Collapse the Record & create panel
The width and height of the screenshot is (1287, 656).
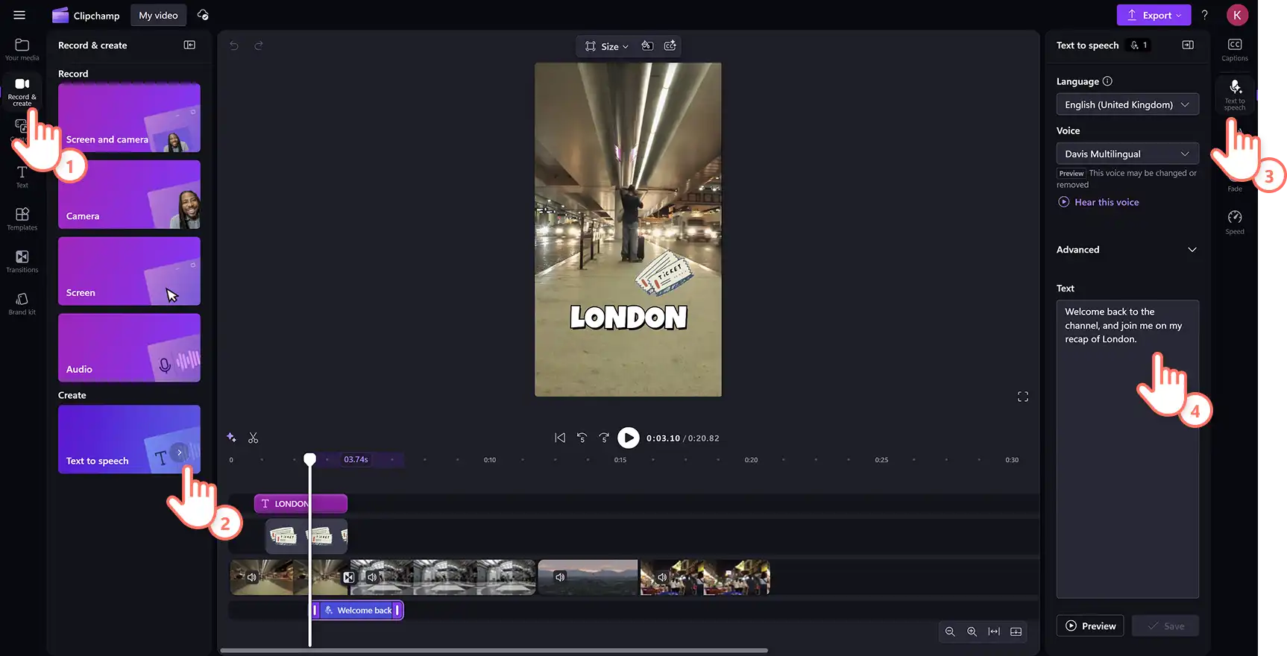(x=189, y=45)
